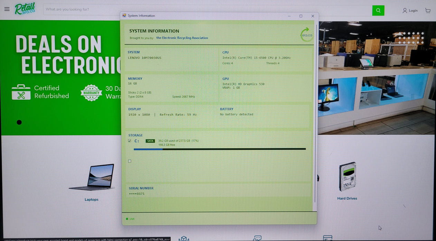Click the green LIVE status indicator
436x241 pixels.
[x=130, y=219]
